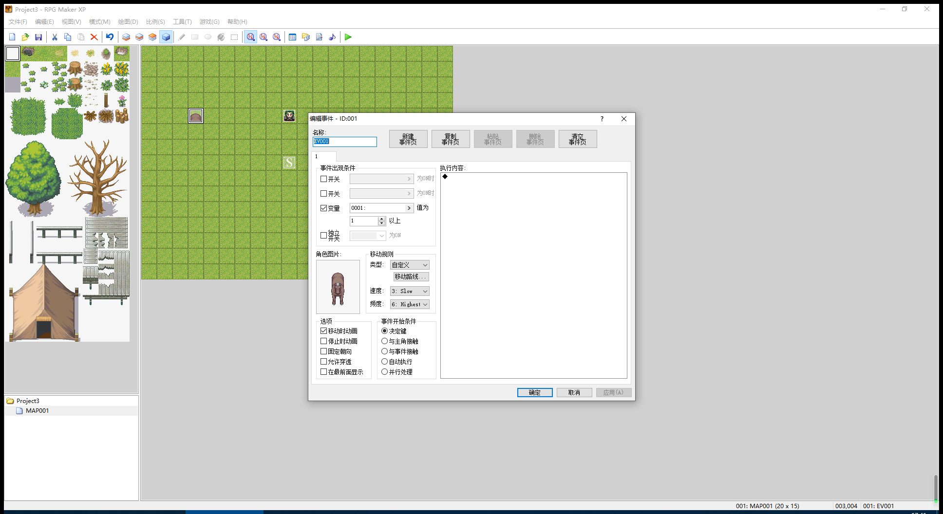Click the 移动路线... button

click(411, 277)
